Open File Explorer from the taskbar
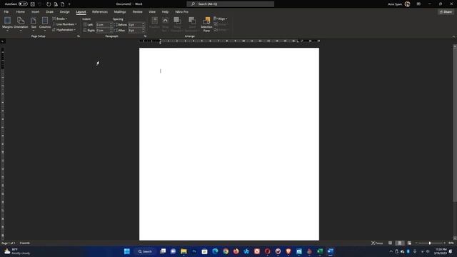The image size is (457, 257). click(x=184, y=251)
